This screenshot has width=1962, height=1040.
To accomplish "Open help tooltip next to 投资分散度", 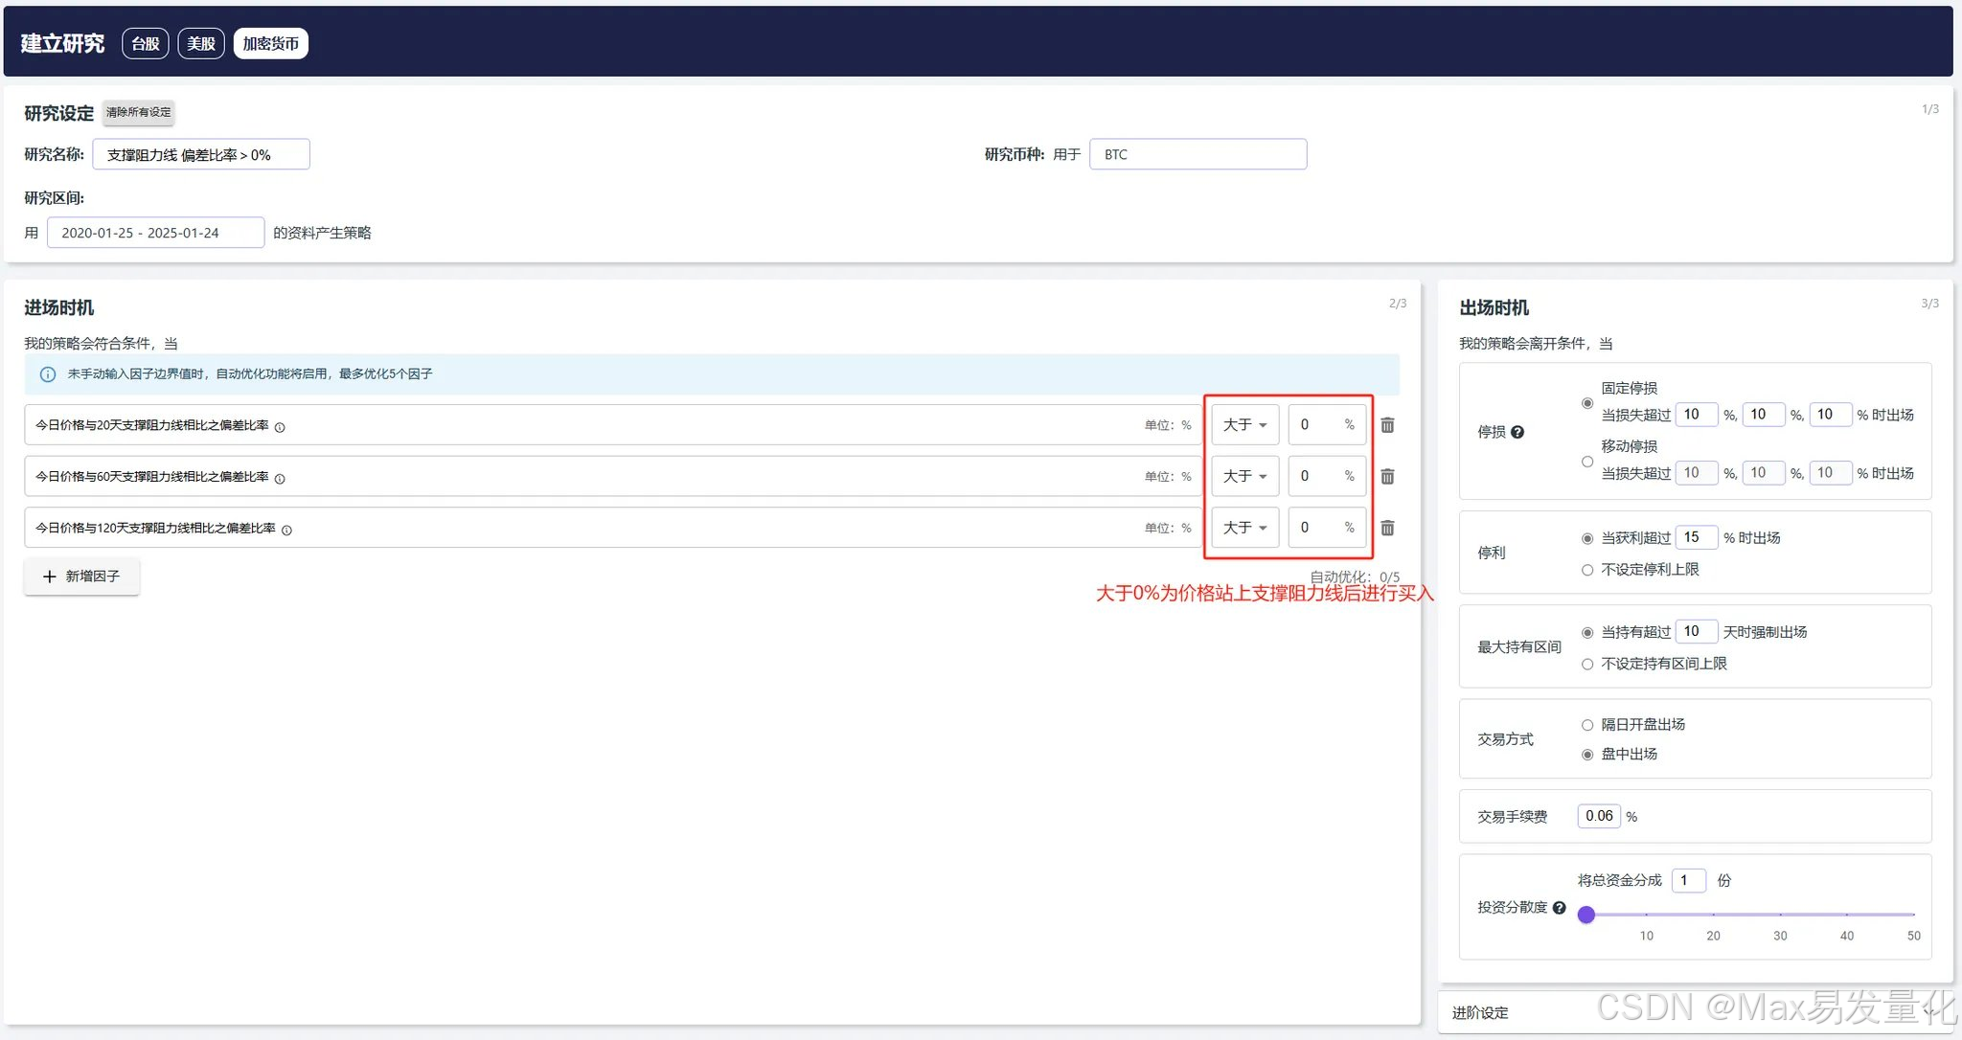I will pos(1559,907).
